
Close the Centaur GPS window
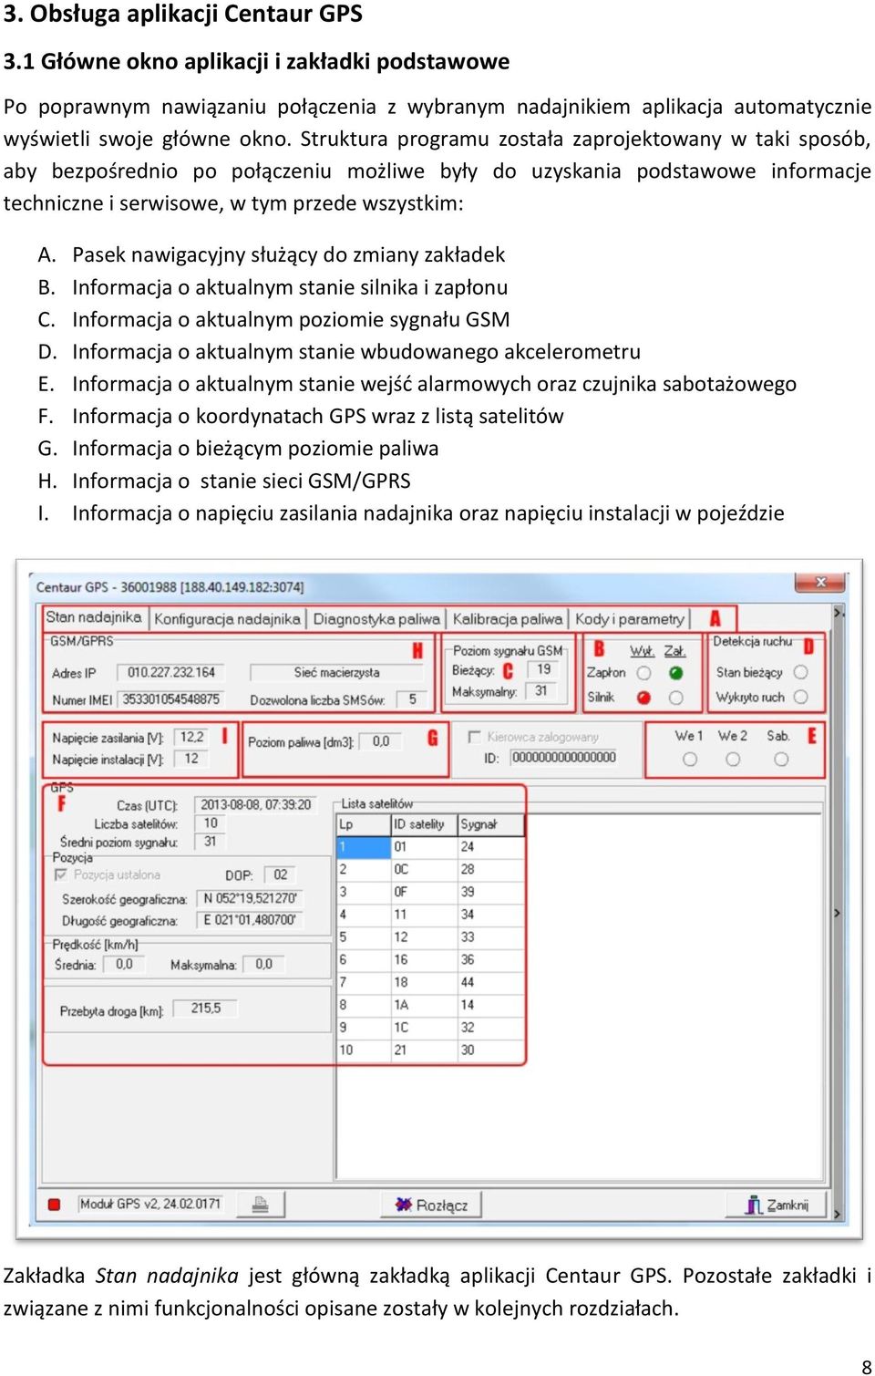[820, 582]
